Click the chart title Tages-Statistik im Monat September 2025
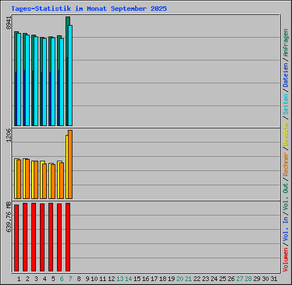The width and height of the screenshot is (292, 285). 89,9
